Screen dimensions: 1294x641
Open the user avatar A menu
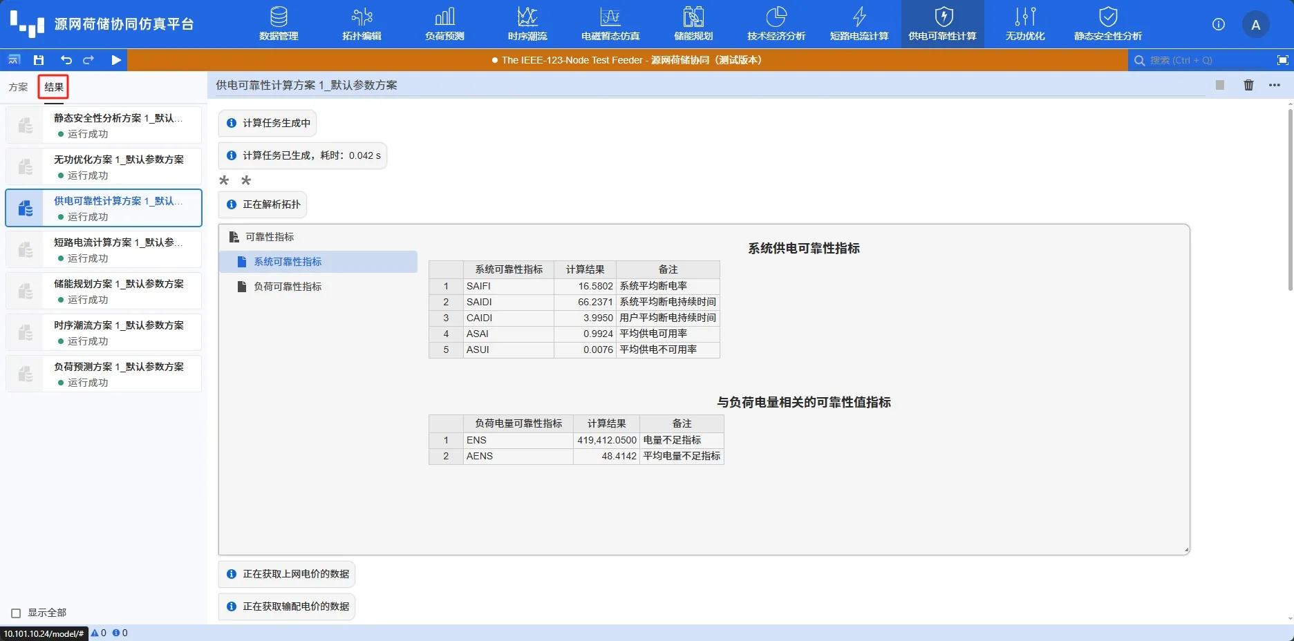click(x=1256, y=25)
